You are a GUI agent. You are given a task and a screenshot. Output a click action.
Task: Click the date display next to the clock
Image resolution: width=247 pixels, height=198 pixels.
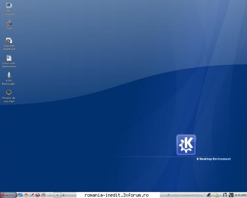tap(241, 195)
